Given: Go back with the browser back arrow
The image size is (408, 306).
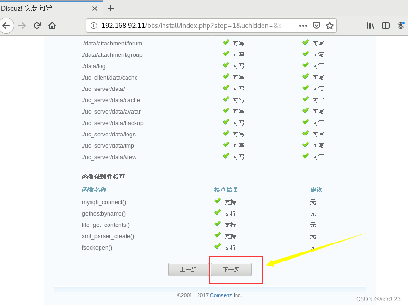Looking at the screenshot, I should pyautogui.click(x=6, y=26).
